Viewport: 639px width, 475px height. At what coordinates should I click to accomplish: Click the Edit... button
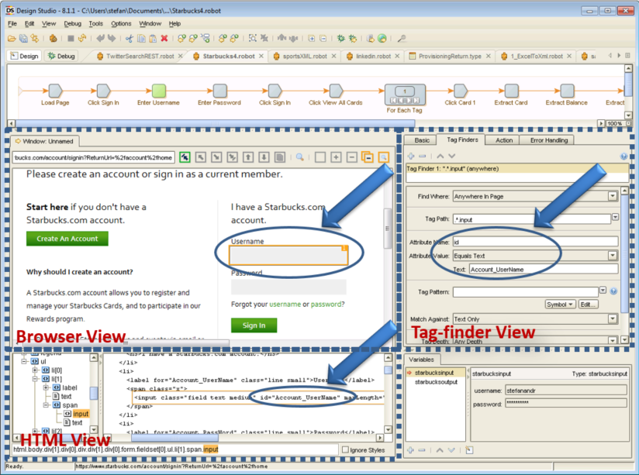pyautogui.click(x=588, y=305)
